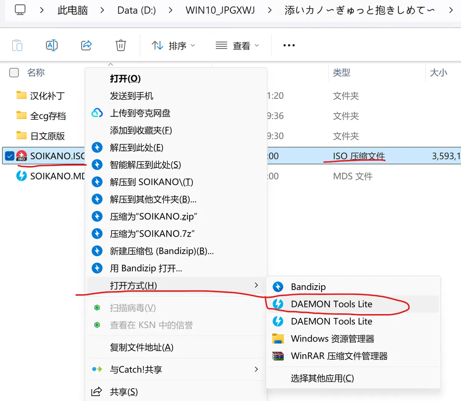Expand the 与Catch!共享 submenu arrow
Image resolution: width=461 pixels, height=401 pixels.
click(x=256, y=369)
